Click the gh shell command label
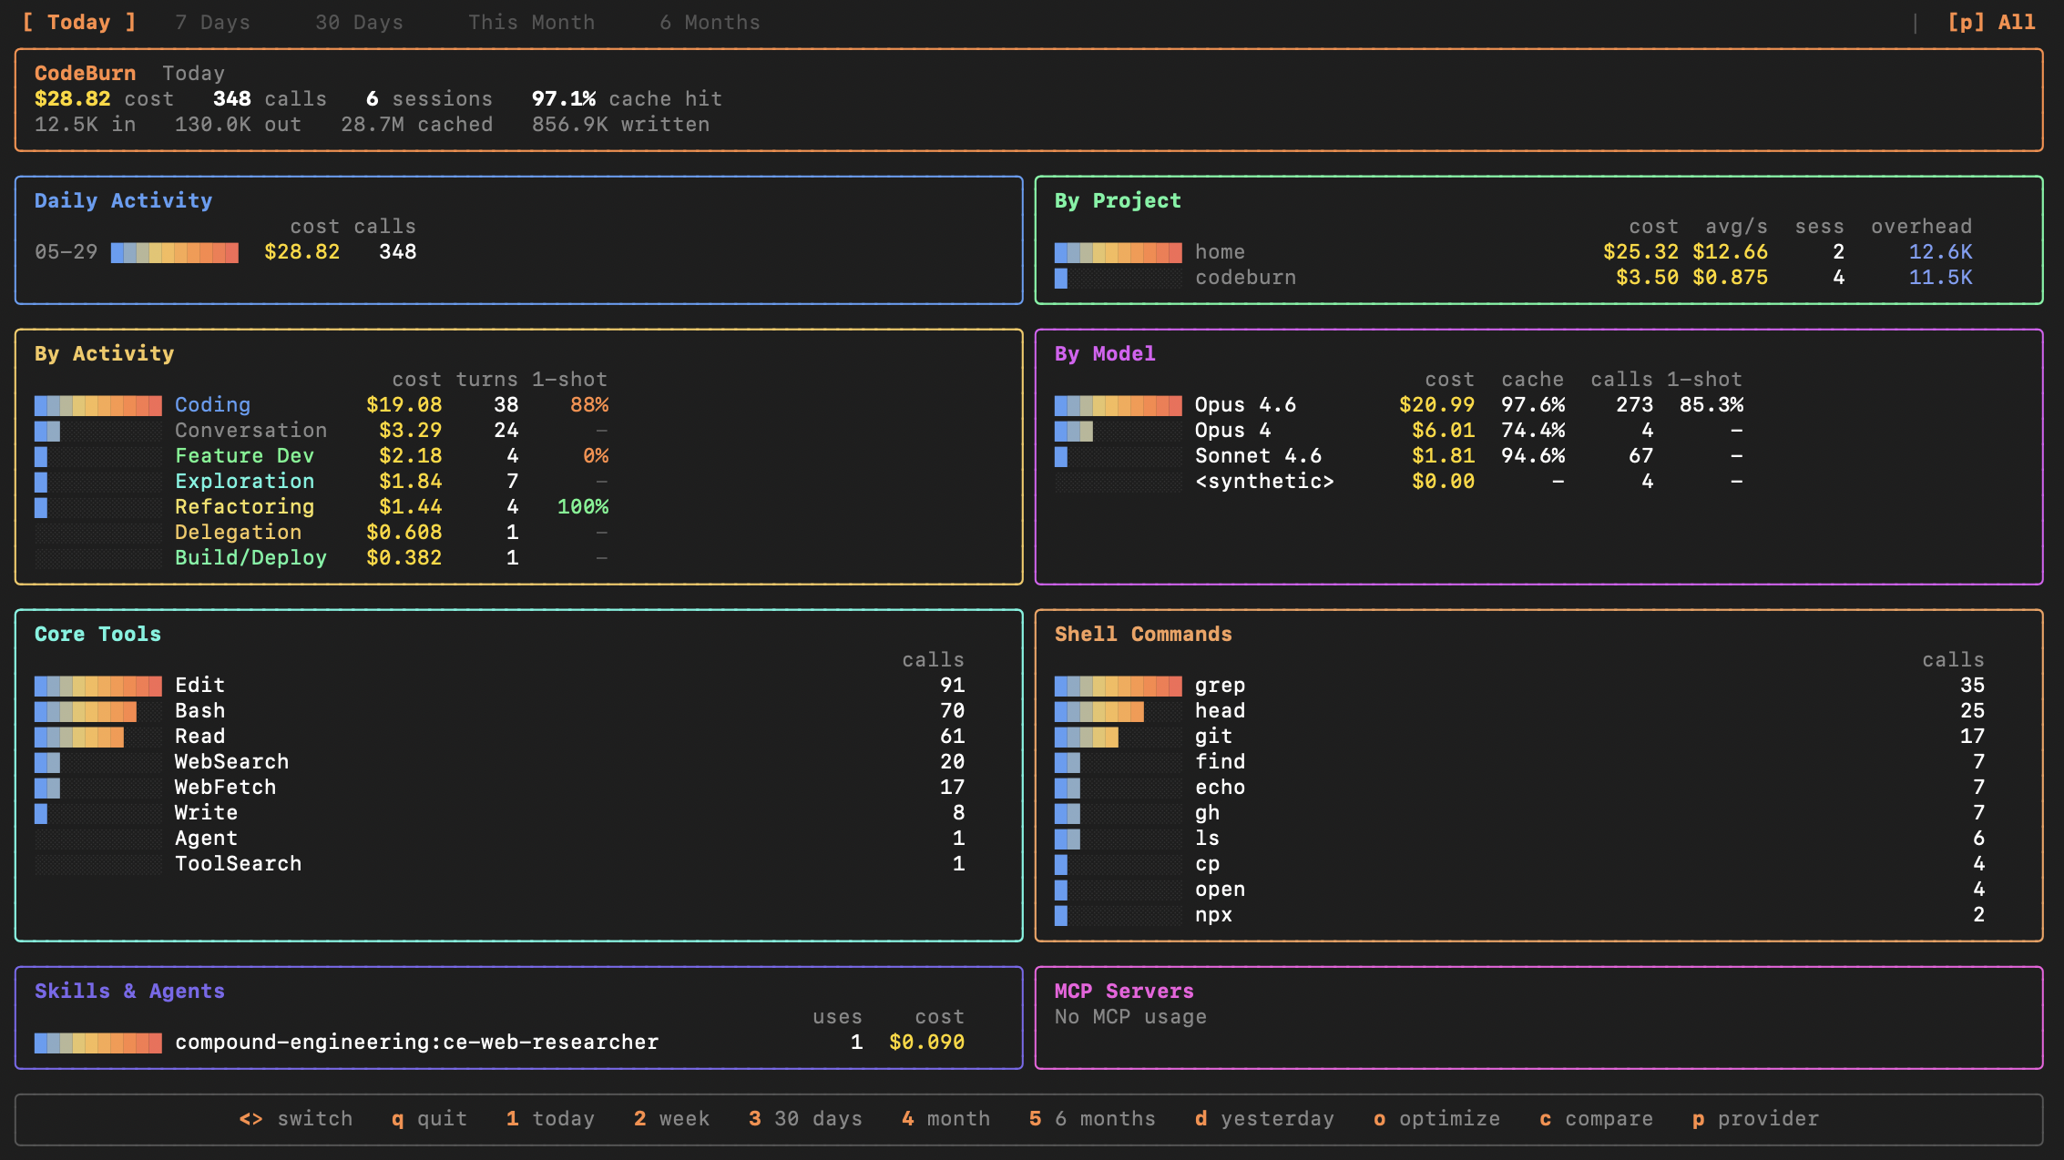The height and width of the screenshot is (1160, 2064). pos(1207,812)
